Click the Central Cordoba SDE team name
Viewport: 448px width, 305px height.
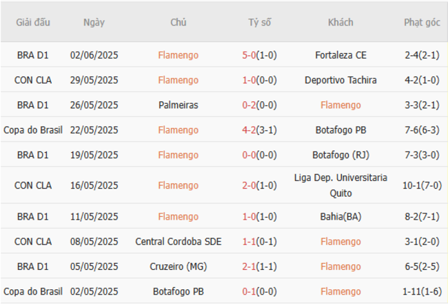click(178, 241)
